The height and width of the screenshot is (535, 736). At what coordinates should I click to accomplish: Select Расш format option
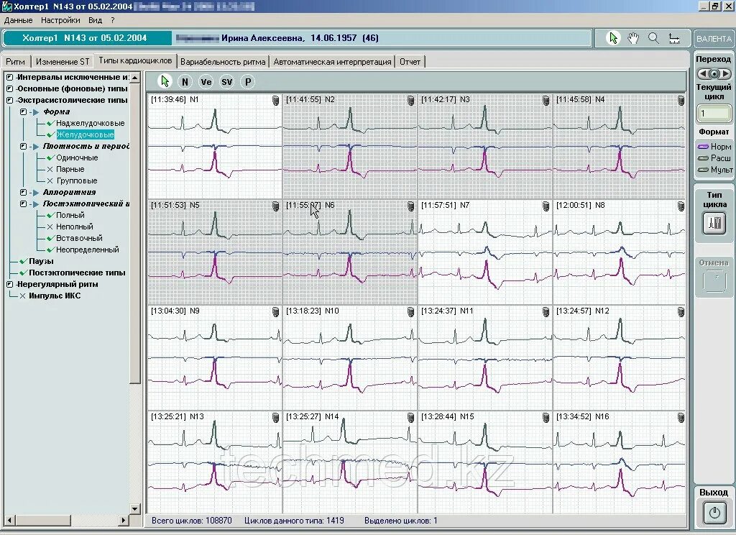[x=715, y=158]
